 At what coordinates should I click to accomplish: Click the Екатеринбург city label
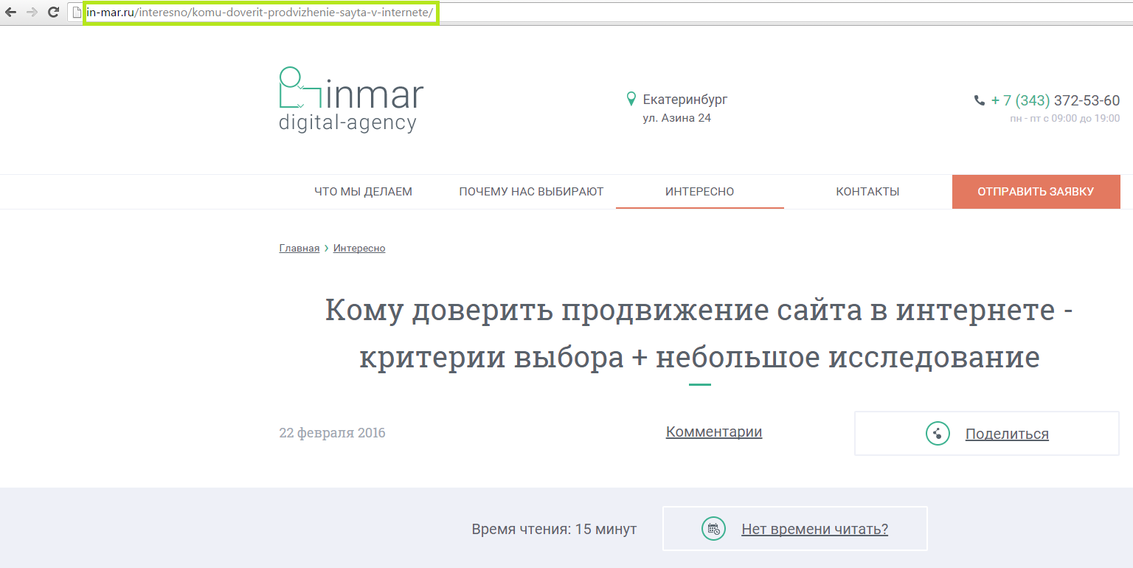685,100
